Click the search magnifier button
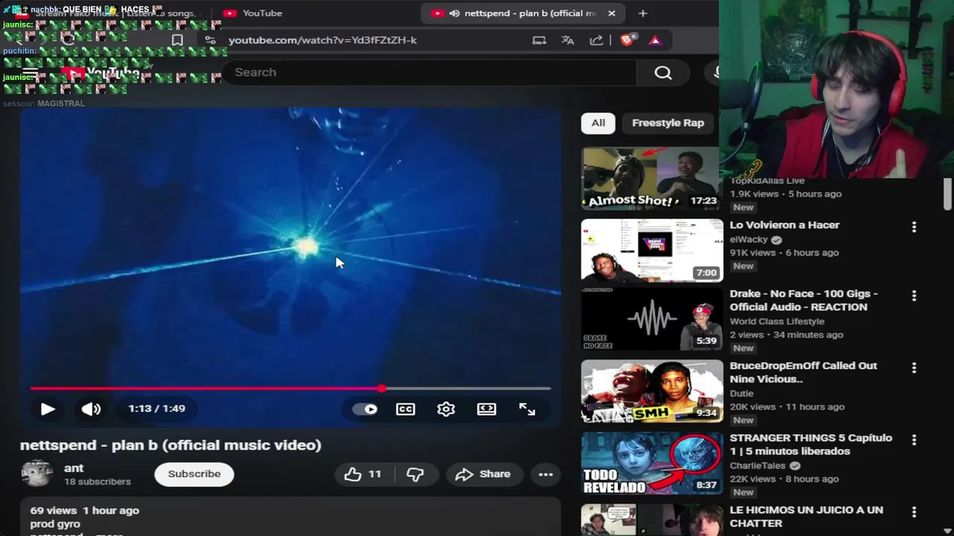This screenshot has width=954, height=536. [663, 72]
